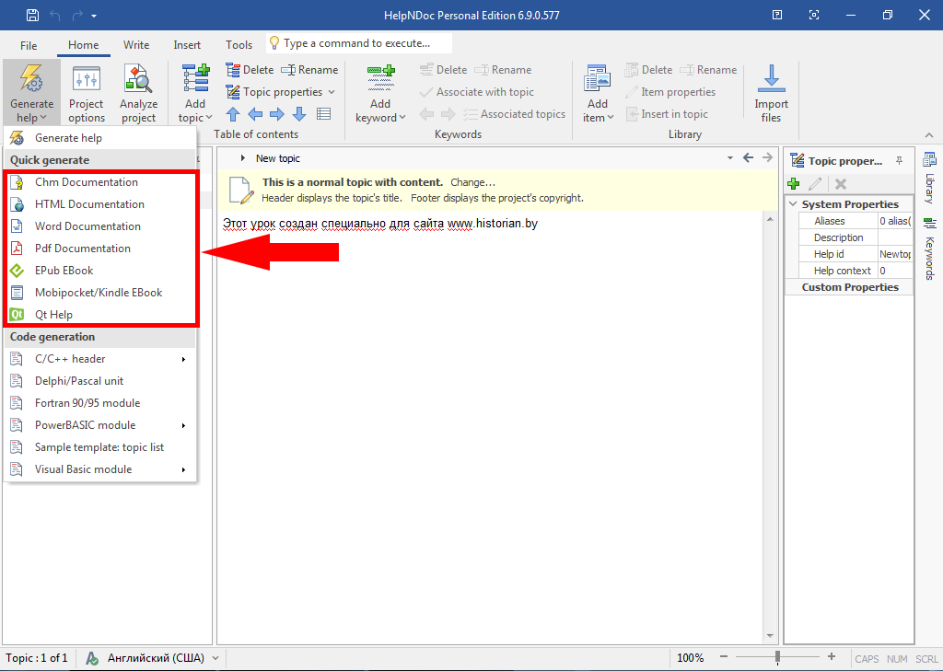Move topic left with blue left arrow
Image resolution: width=943 pixels, height=671 pixels.
[x=255, y=113]
